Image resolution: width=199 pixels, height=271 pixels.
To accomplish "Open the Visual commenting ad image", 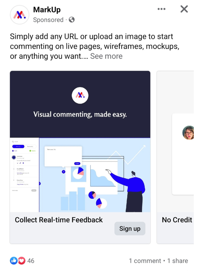I will click(x=80, y=141).
